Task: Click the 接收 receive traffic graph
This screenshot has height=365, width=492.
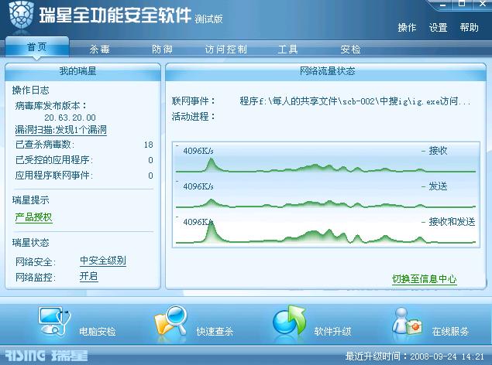Action: [325, 159]
